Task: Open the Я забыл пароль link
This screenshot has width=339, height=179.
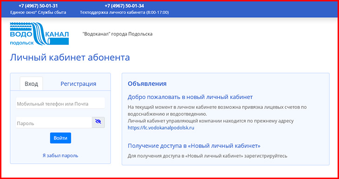Action: tap(60, 155)
